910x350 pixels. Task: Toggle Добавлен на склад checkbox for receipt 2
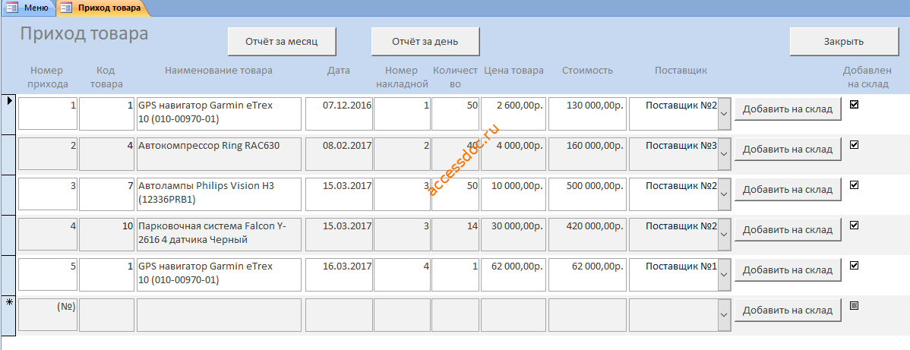[854, 144]
